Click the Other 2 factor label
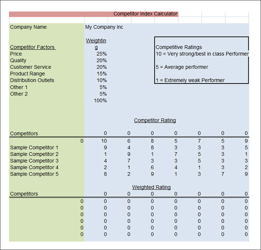This screenshot has height=250, width=261. tap(19, 94)
